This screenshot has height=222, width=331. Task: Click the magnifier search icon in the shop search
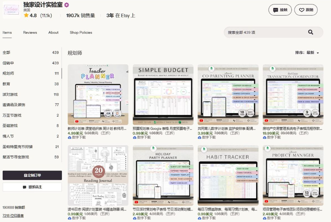click(x=310, y=32)
